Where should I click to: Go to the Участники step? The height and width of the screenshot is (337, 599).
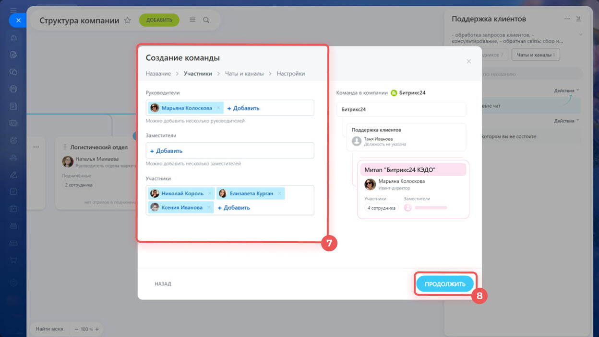[x=198, y=74]
